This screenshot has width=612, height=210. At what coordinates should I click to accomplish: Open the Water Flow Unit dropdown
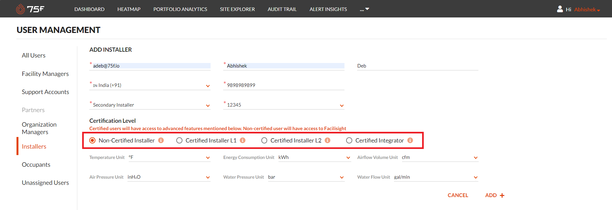click(436, 177)
